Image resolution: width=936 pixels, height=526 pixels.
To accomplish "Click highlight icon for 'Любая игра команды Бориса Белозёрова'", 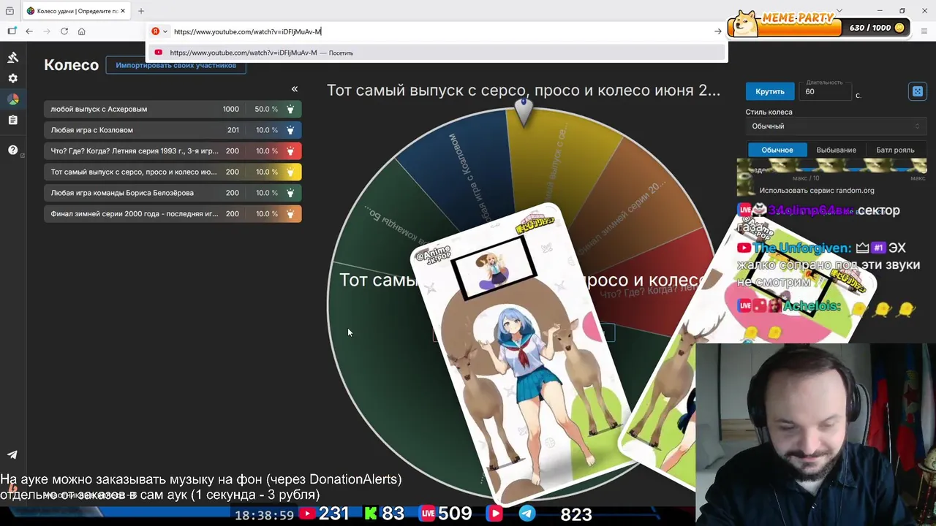I will pyautogui.click(x=290, y=193).
